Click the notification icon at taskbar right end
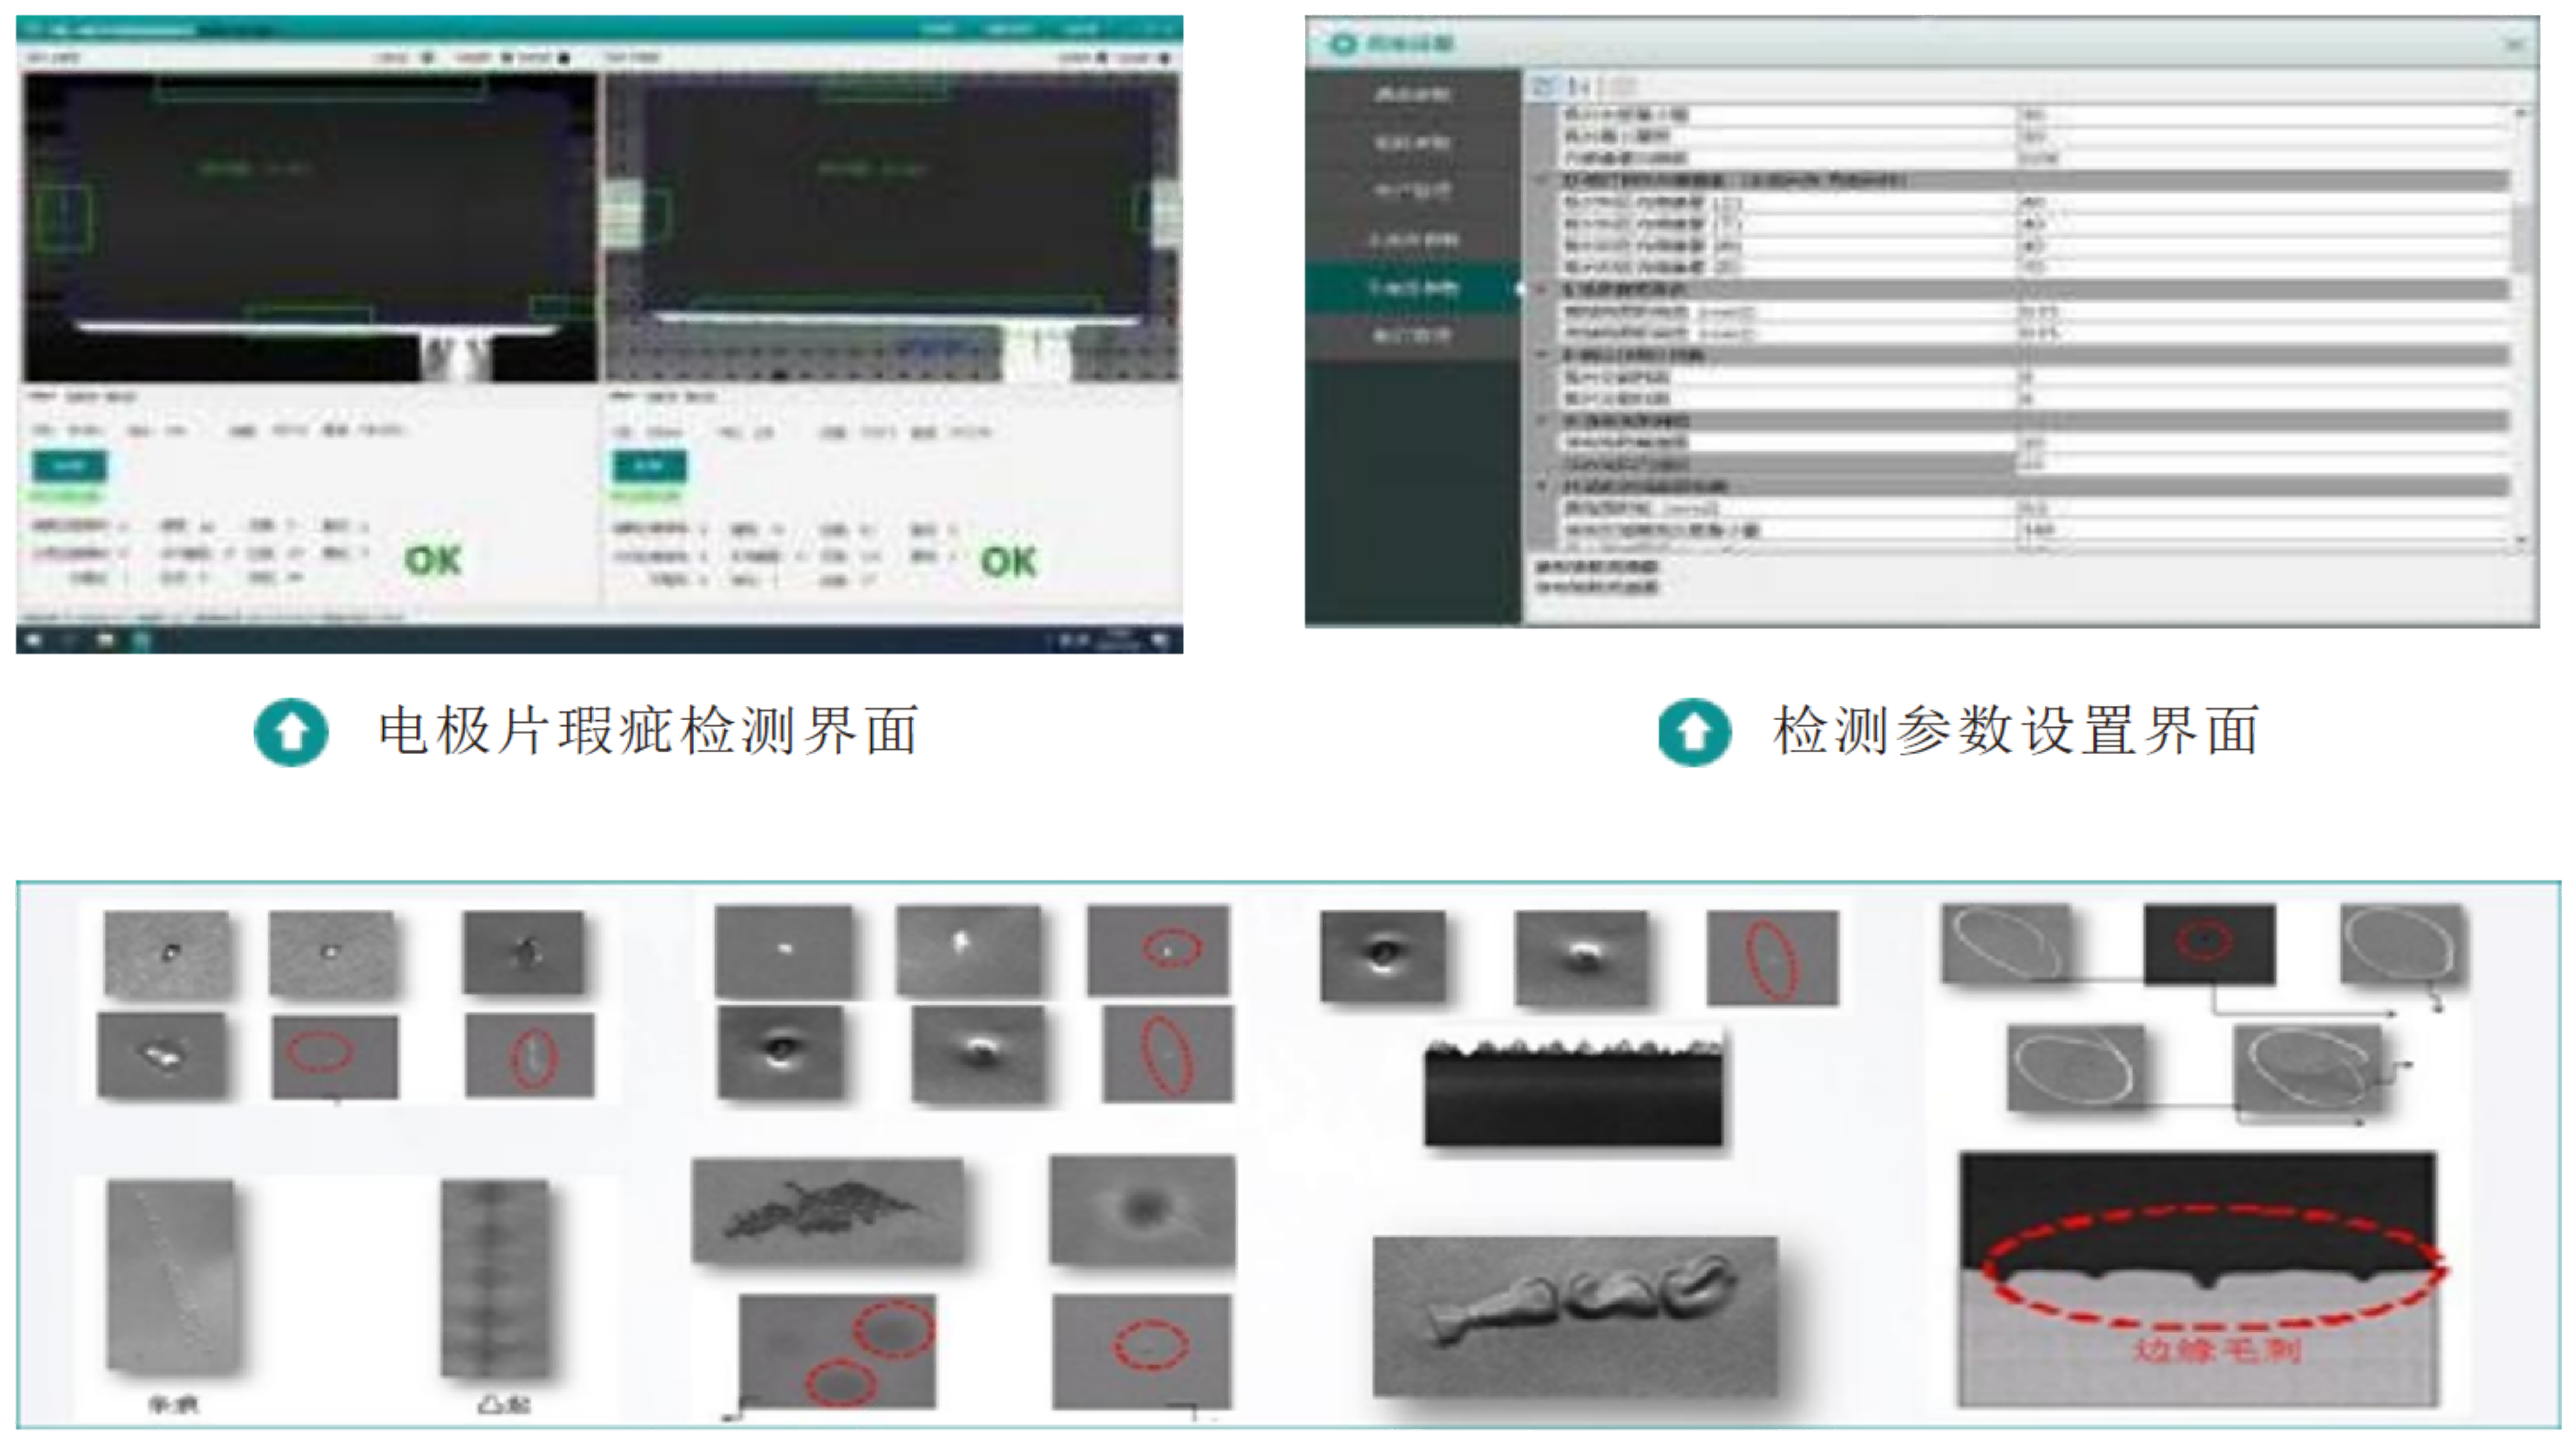Image resolution: width=2576 pixels, height=1448 pixels. tap(1161, 640)
